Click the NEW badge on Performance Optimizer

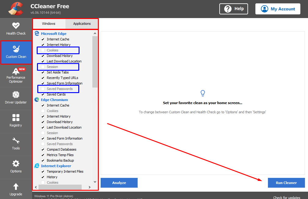point(22,69)
